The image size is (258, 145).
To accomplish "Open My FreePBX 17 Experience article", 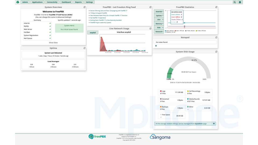I will (98, 18).
